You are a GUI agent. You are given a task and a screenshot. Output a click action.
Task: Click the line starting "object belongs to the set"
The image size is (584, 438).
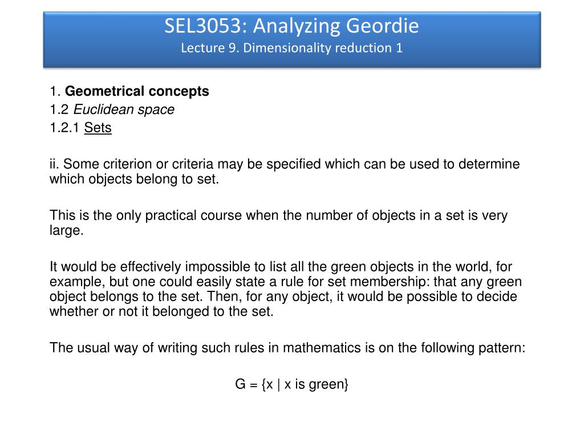point(283,297)
